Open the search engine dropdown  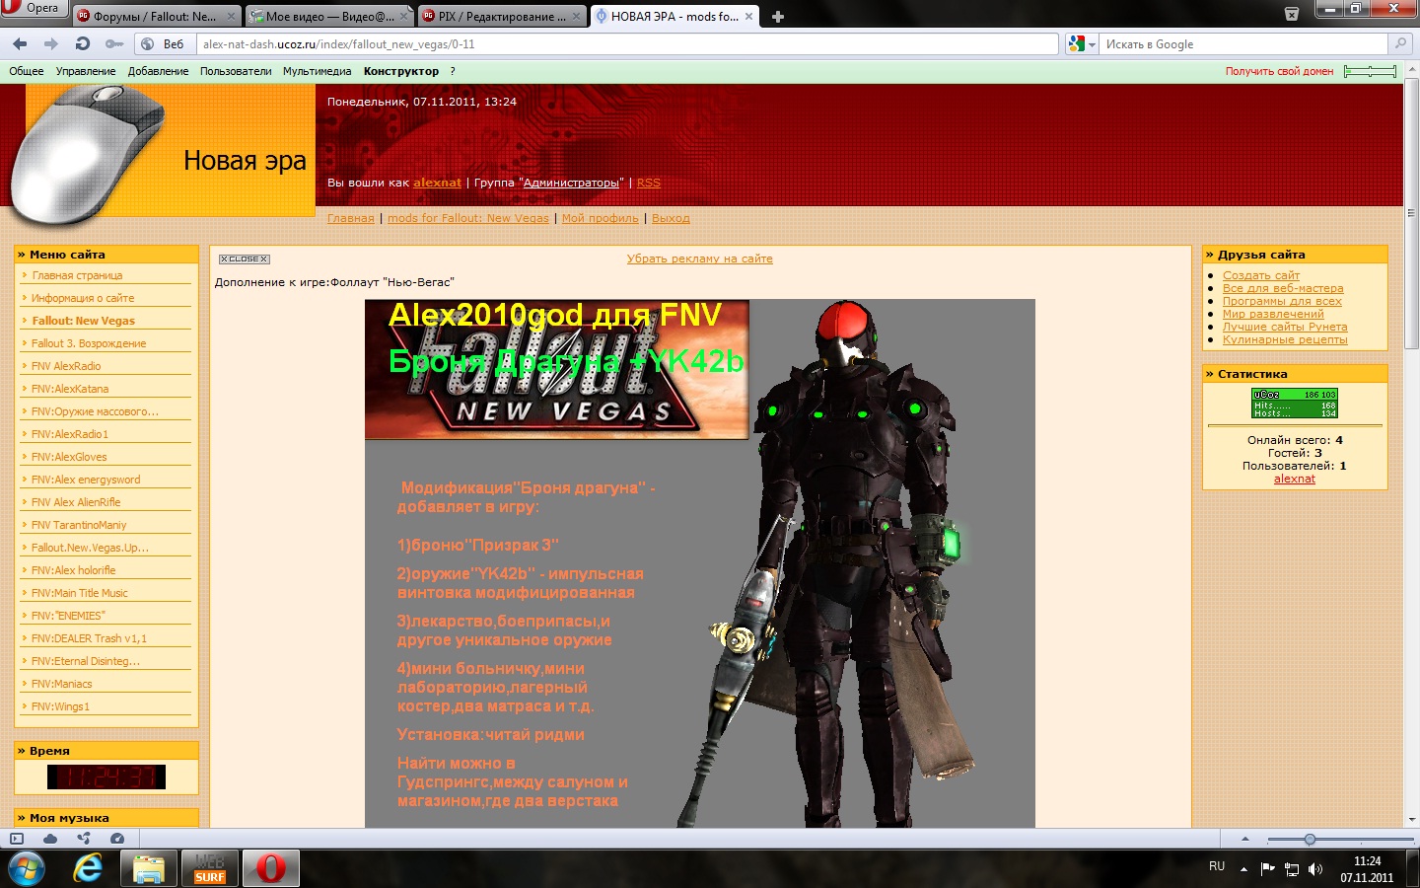(x=1082, y=44)
